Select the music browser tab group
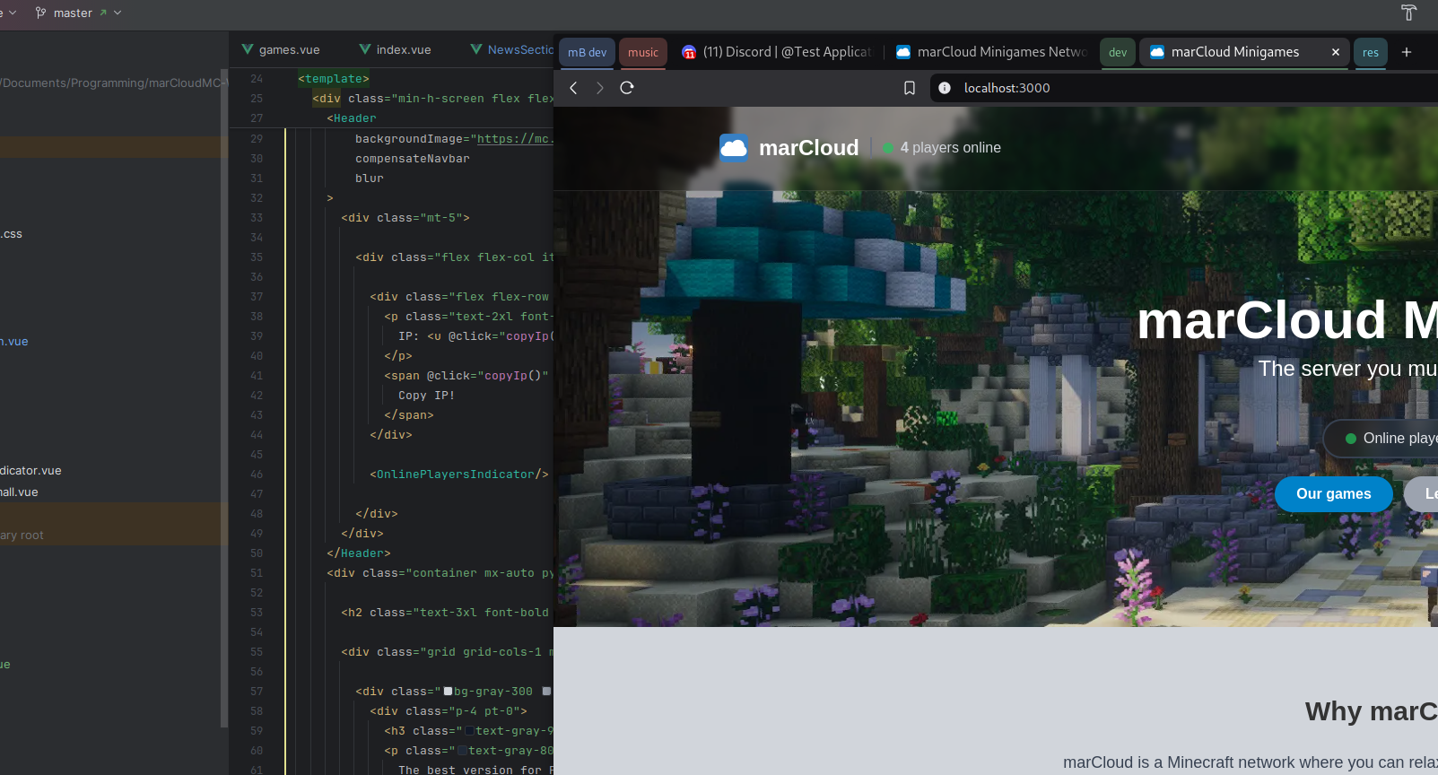Image resolution: width=1438 pixels, height=775 pixels. pyautogui.click(x=643, y=52)
